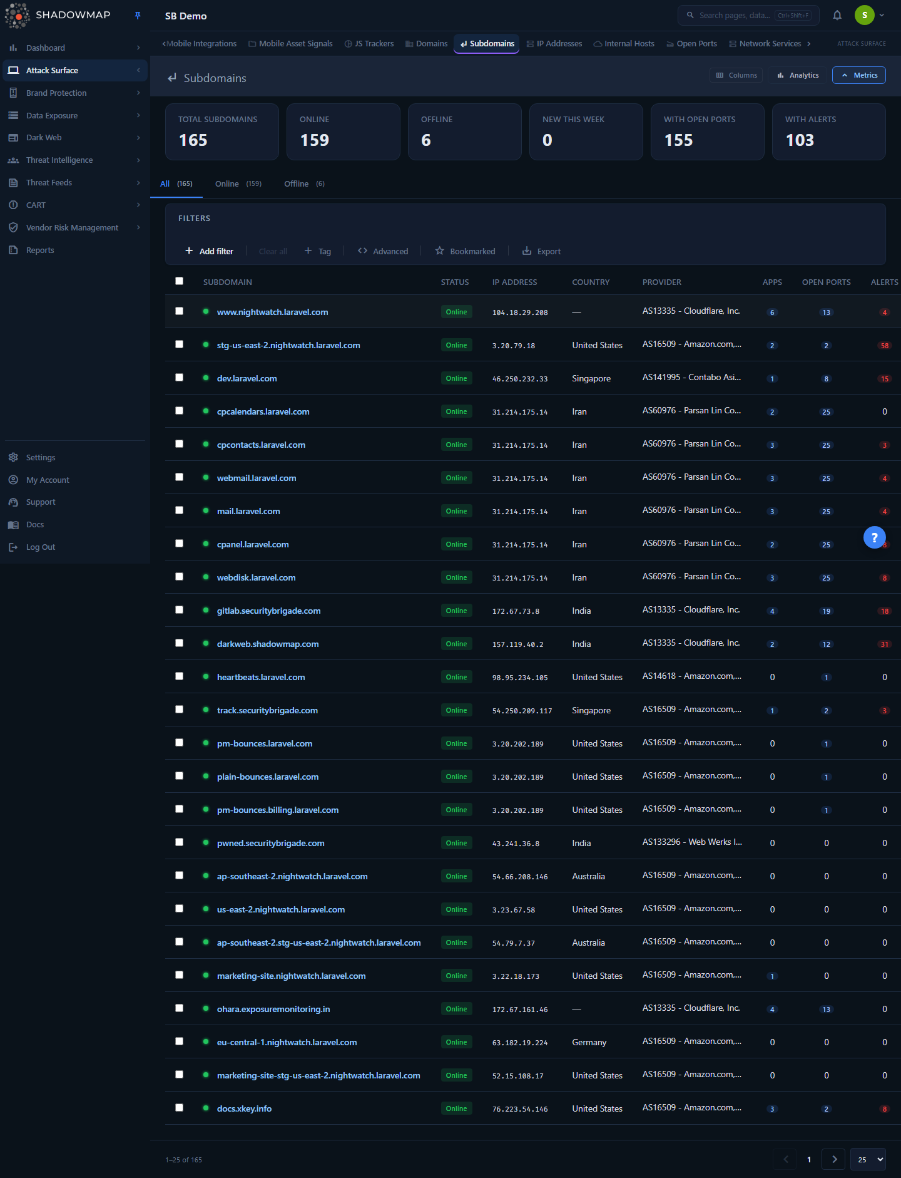The width and height of the screenshot is (901, 1178).
Task: Check the cpcalendars.laravel.com row checkbox
Action: click(180, 411)
